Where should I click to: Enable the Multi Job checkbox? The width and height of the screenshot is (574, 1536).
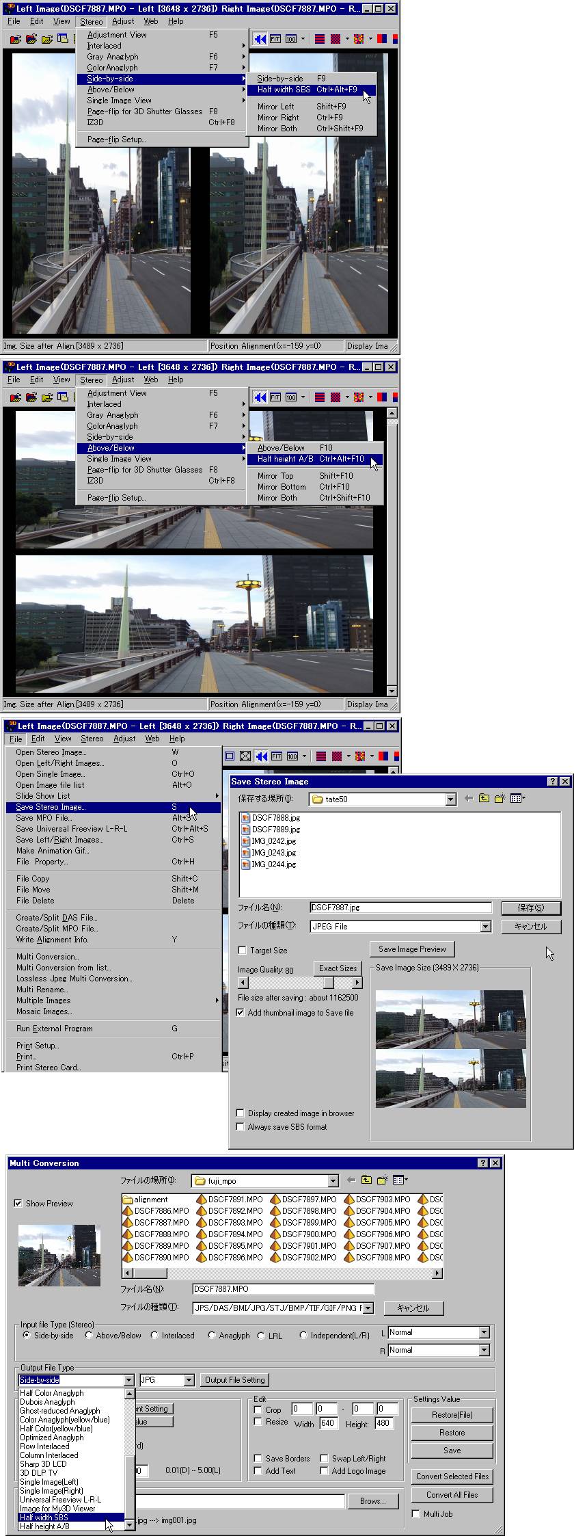415,1514
